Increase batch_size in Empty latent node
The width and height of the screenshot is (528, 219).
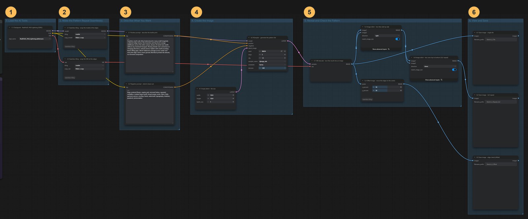pos(233,102)
